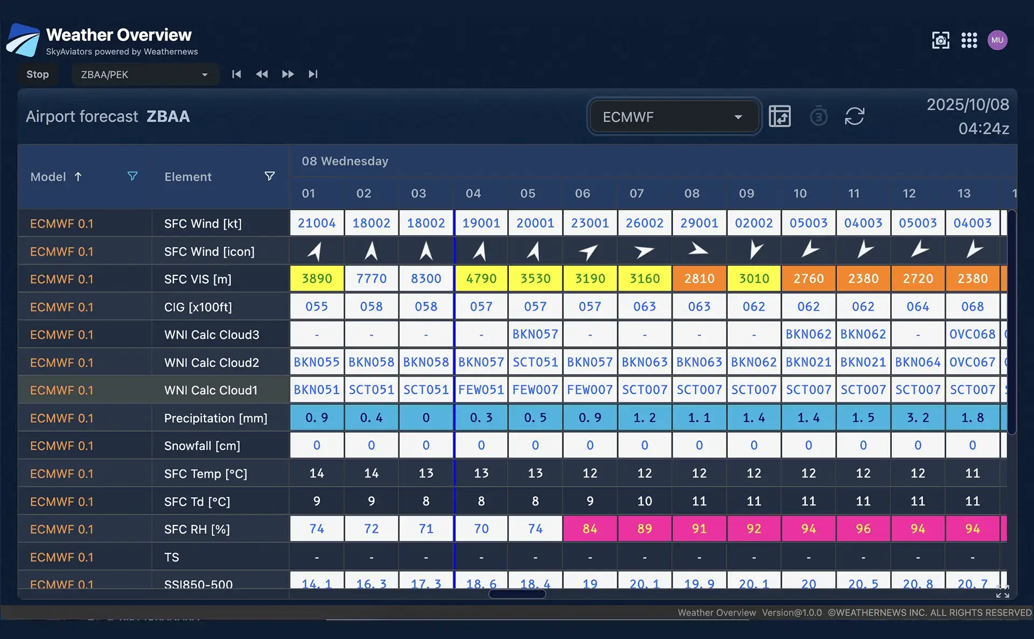
Task: Select the WNI Calc Cloud1 row
Action: tap(211, 390)
